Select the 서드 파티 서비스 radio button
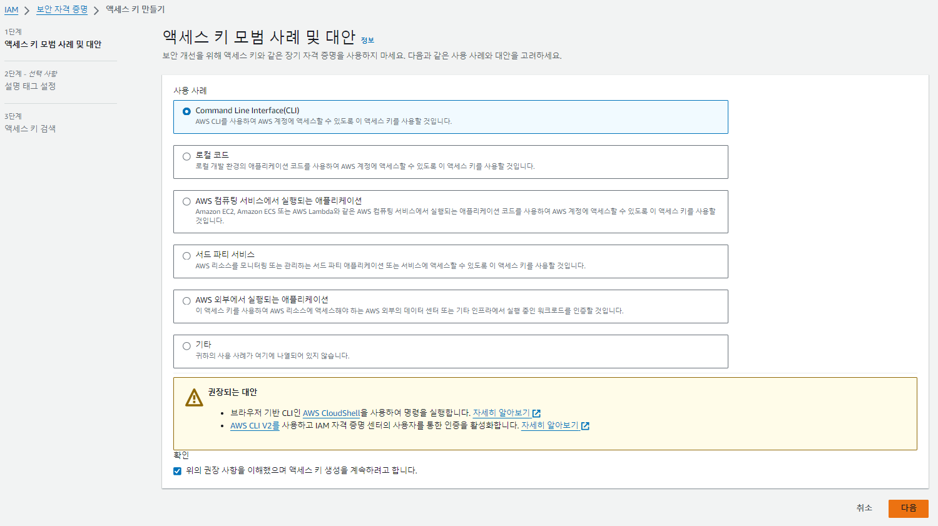The width and height of the screenshot is (938, 526). [x=186, y=256]
